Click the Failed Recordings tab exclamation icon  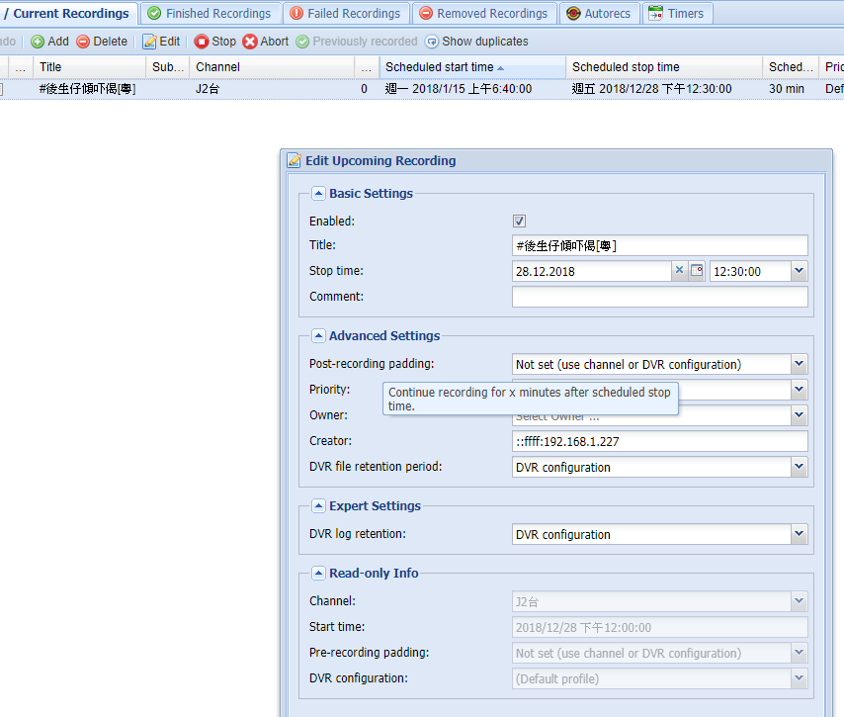pyautogui.click(x=296, y=14)
